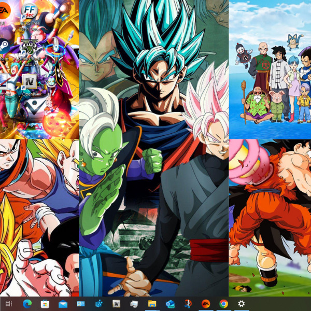The height and width of the screenshot is (311, 311).
Task: Open OpenIV from the taskbar
Action: coord(117,304)
